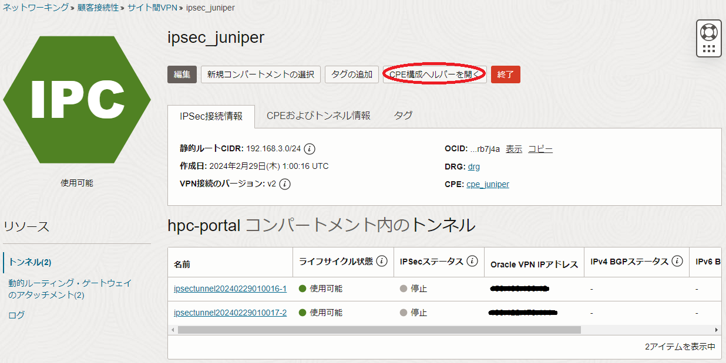
Task: Open the CPE構成ヘルパーを開く button
Action: point(435,74)
